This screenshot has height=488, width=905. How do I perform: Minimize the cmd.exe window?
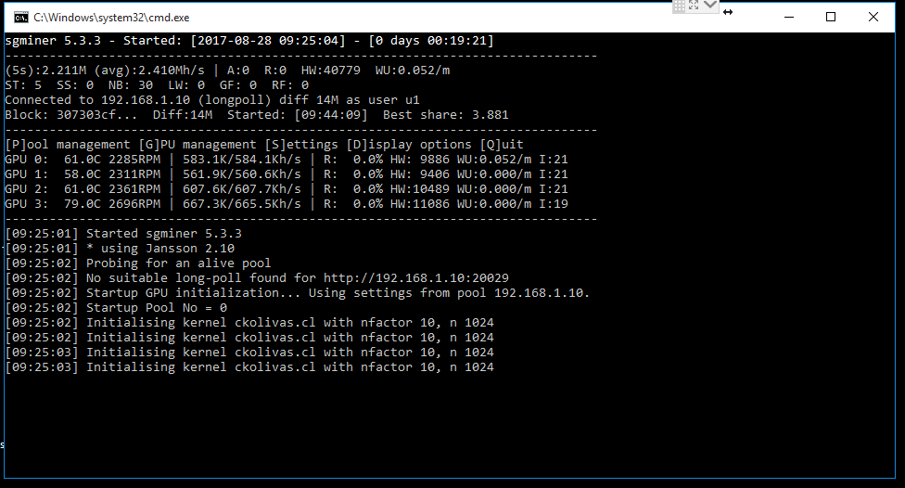pos(789,18)
